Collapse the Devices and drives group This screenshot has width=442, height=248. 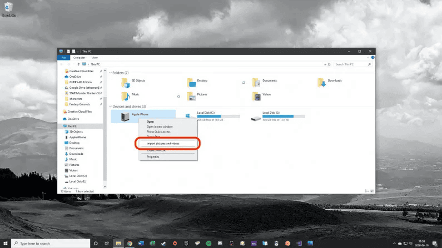point(110,107)
